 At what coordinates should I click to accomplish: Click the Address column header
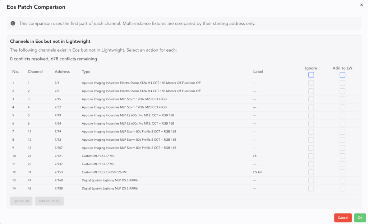click(62, 71)
